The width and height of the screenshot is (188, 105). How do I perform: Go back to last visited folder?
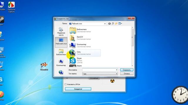[x=109, y=24]
